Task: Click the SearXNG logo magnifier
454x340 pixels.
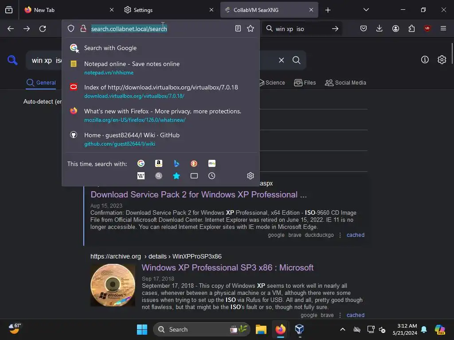Action: [x=12, y=60]
